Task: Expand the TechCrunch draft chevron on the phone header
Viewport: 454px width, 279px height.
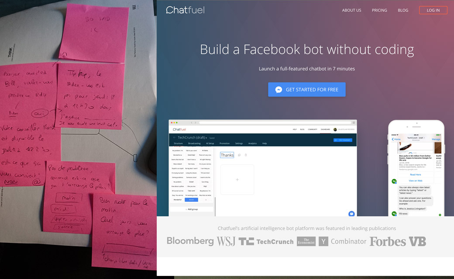Action: pos(424,138)
